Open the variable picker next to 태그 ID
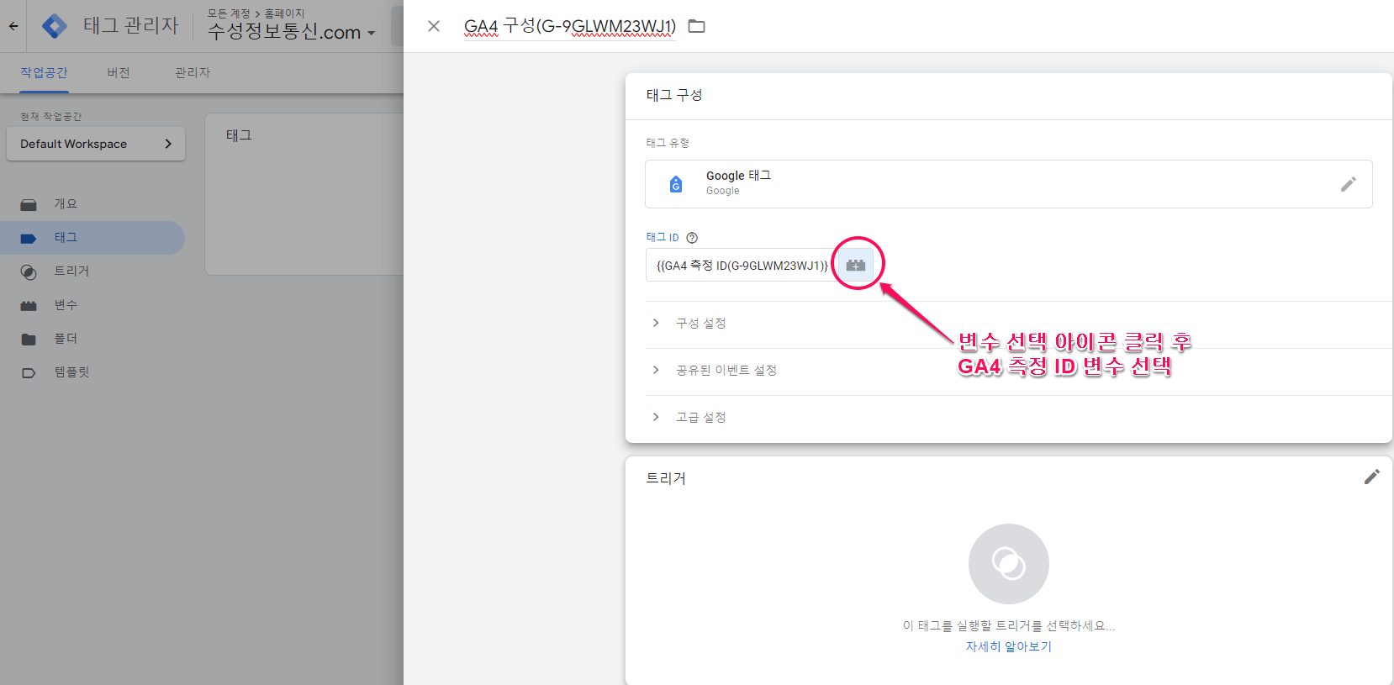This screenshot has width=1394, height=685. point(856,265)
